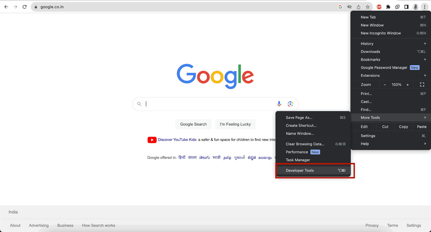Enter fullscreen via Zoom fullscreen icon
This screenshot has height=232, width=431.
(x=422, y=84)
